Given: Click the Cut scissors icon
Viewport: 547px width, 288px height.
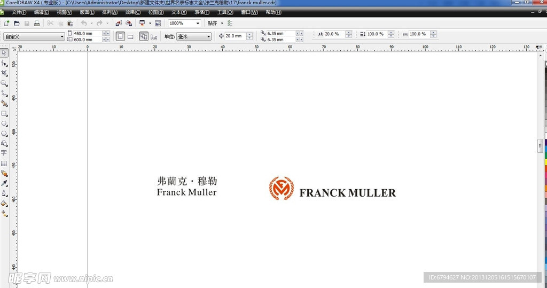Looking at the screenshot, I should click(50, 24).
